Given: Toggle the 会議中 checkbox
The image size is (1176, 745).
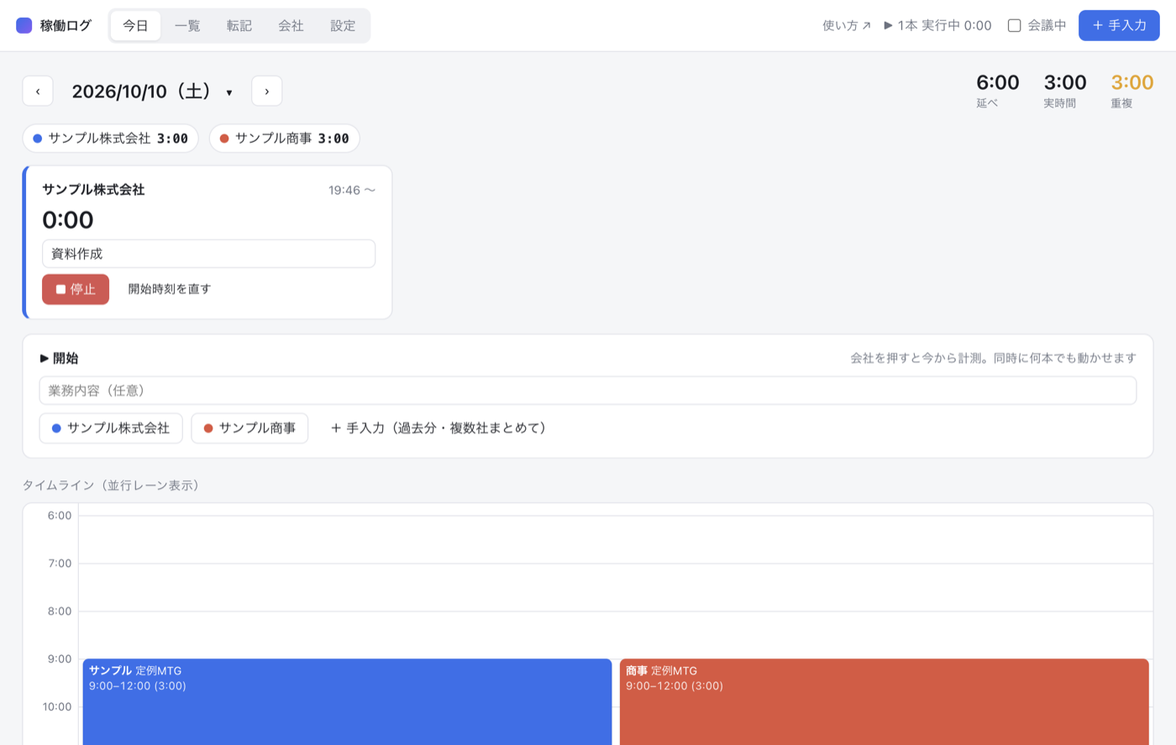Looking at the screenshot, I should point(1015,26).
